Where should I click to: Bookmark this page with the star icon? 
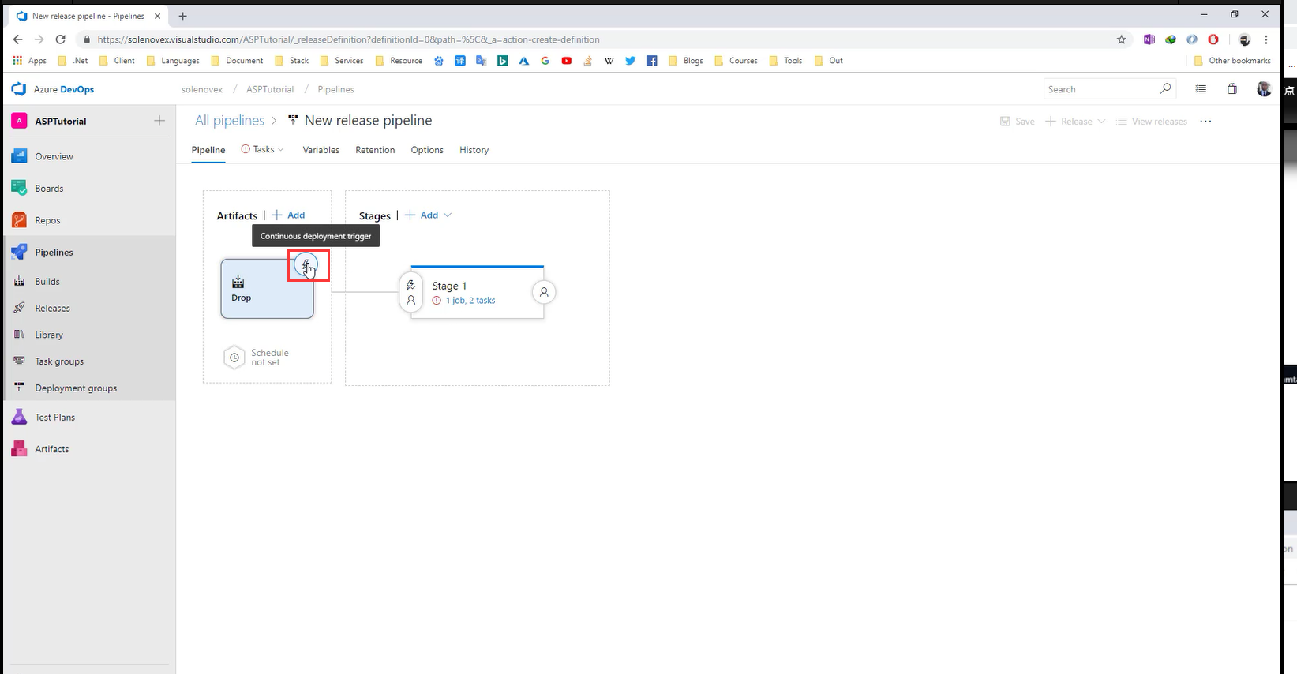[1121, 39]
